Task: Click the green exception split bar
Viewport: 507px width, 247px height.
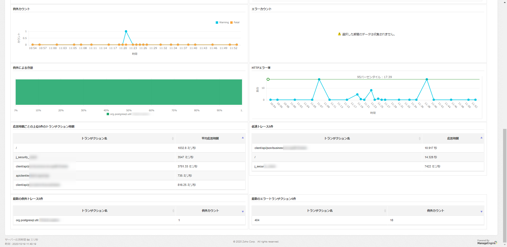Action: (x=129, y=92)
